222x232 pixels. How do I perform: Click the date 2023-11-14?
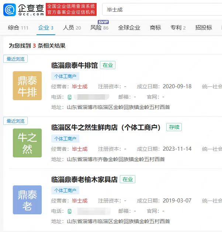tap(177, 149)
